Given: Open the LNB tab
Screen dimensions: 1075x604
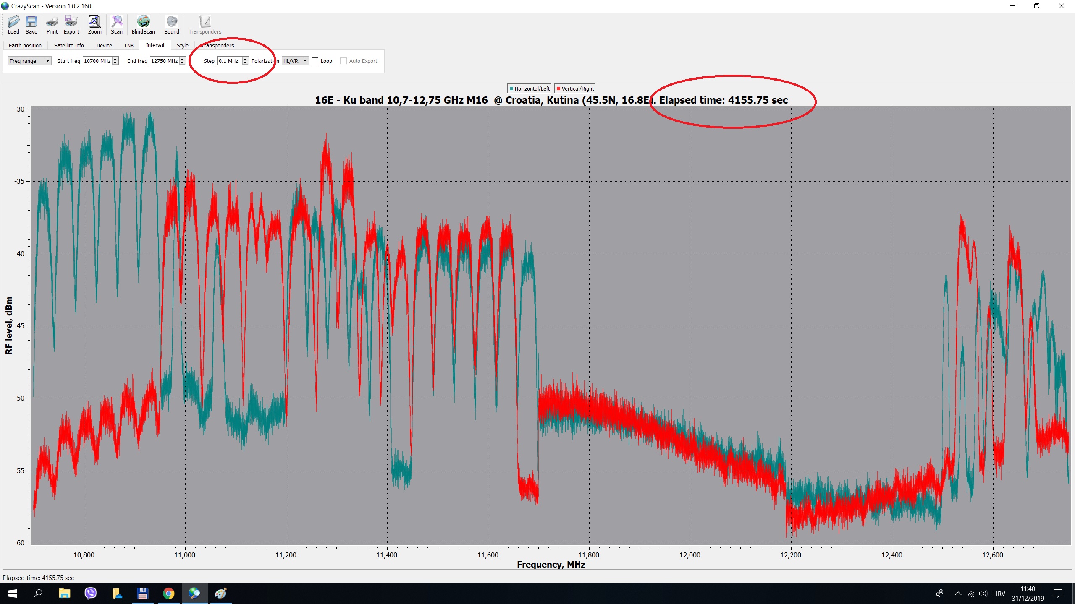Looking at the screenshot, I should pos(129,46).
